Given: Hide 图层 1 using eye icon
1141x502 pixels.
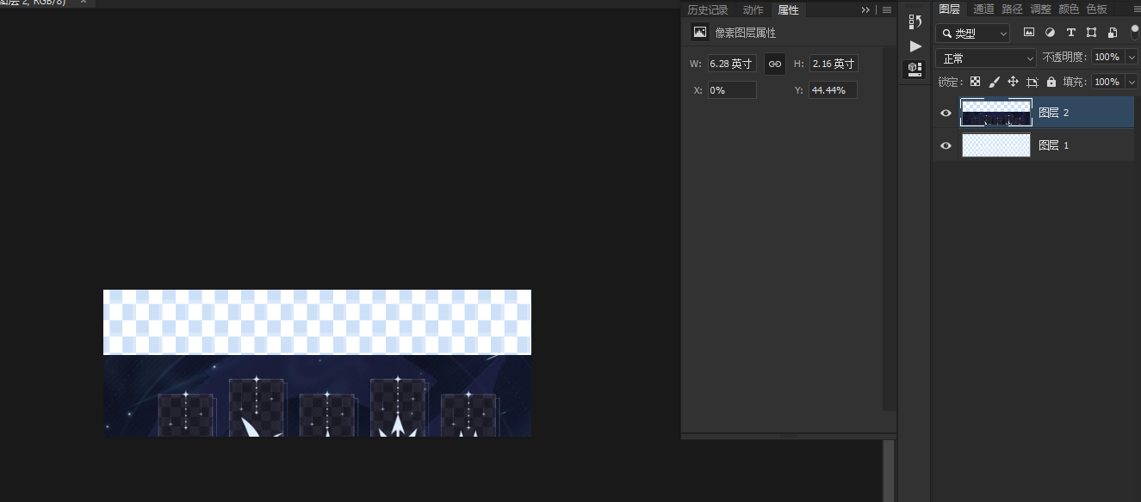Looking at the screenshot, I should [x=946, y=145].
